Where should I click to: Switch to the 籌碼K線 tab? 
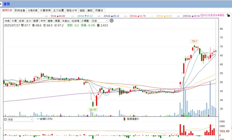point(7,10)
